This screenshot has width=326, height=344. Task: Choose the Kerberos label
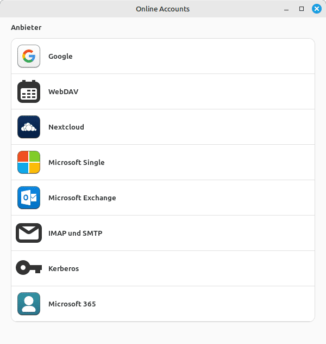(x=64, y=268)
